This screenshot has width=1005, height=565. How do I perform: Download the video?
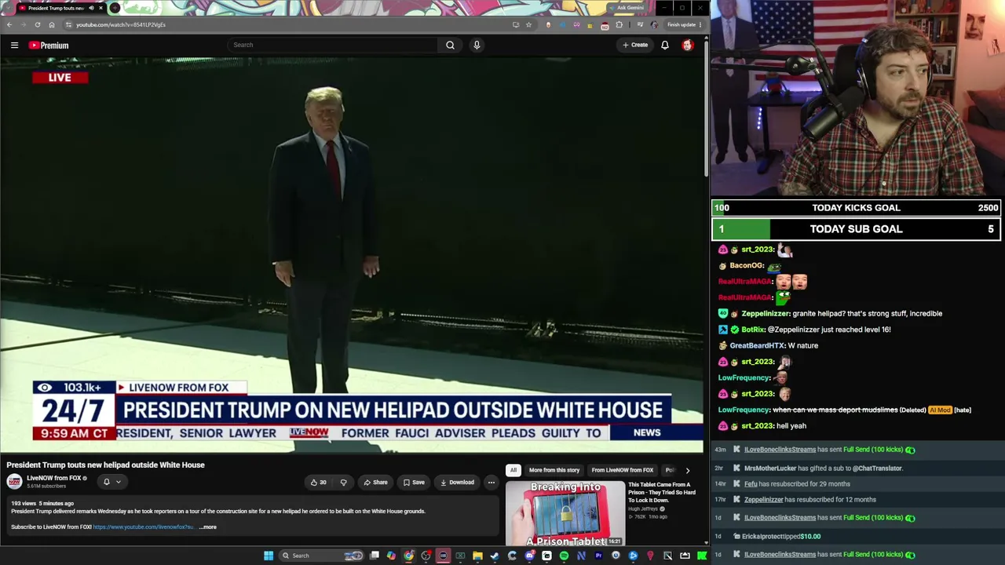click(457, 483)
